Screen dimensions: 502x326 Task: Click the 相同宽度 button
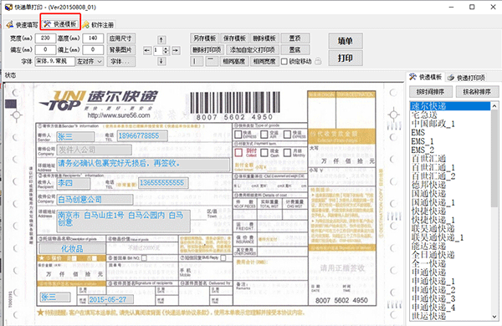click(264, 61)
